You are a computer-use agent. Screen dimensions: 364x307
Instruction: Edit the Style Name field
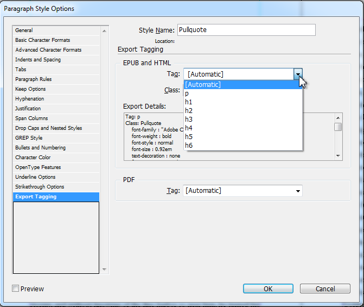pos(246,30)
